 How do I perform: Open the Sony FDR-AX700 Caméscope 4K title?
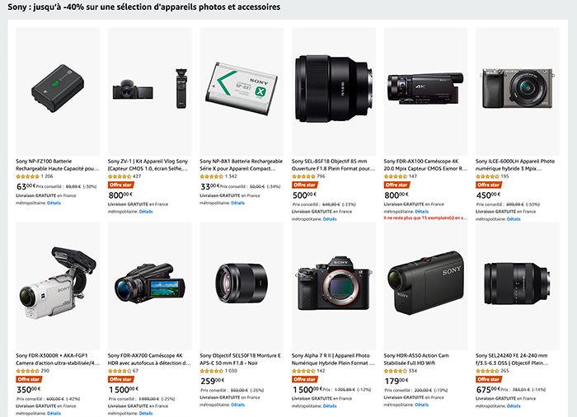tap(149, 359)
